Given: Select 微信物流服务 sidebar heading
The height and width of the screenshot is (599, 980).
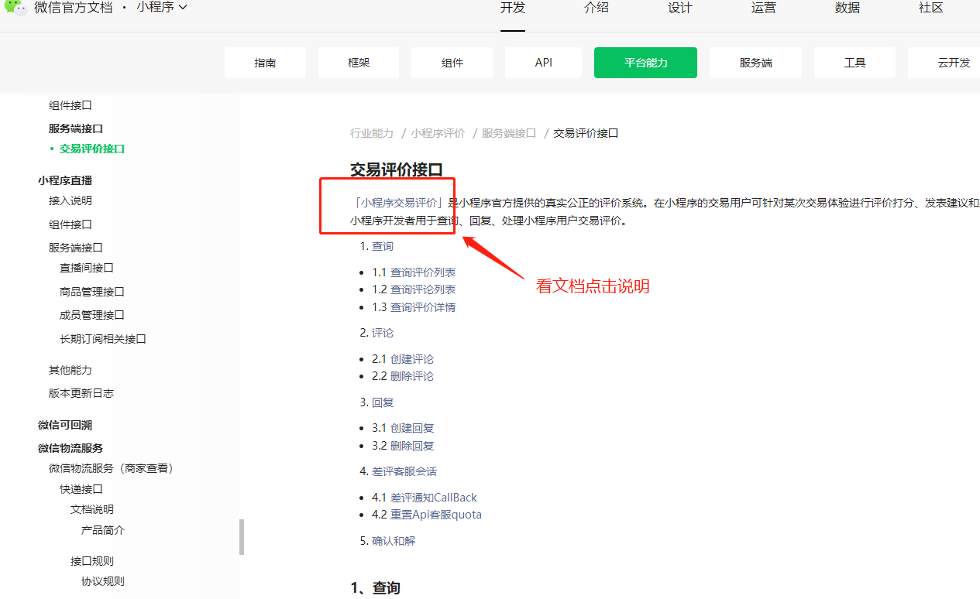Looking at the screenshot, I should pos(70,448).
